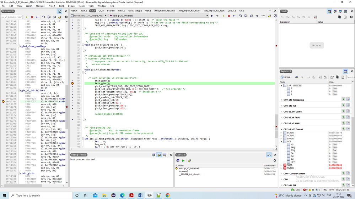Toggle the ISR F bit checkbox
Image resolution: width=355 pixels, height=199 pixels.
pyautogui.click(x=288, y=89)
